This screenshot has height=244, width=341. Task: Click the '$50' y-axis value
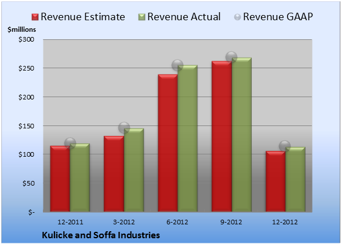click(x=28, y=183)
